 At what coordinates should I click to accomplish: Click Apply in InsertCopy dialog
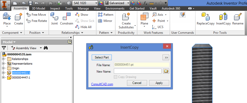click(x=159, y=83)
